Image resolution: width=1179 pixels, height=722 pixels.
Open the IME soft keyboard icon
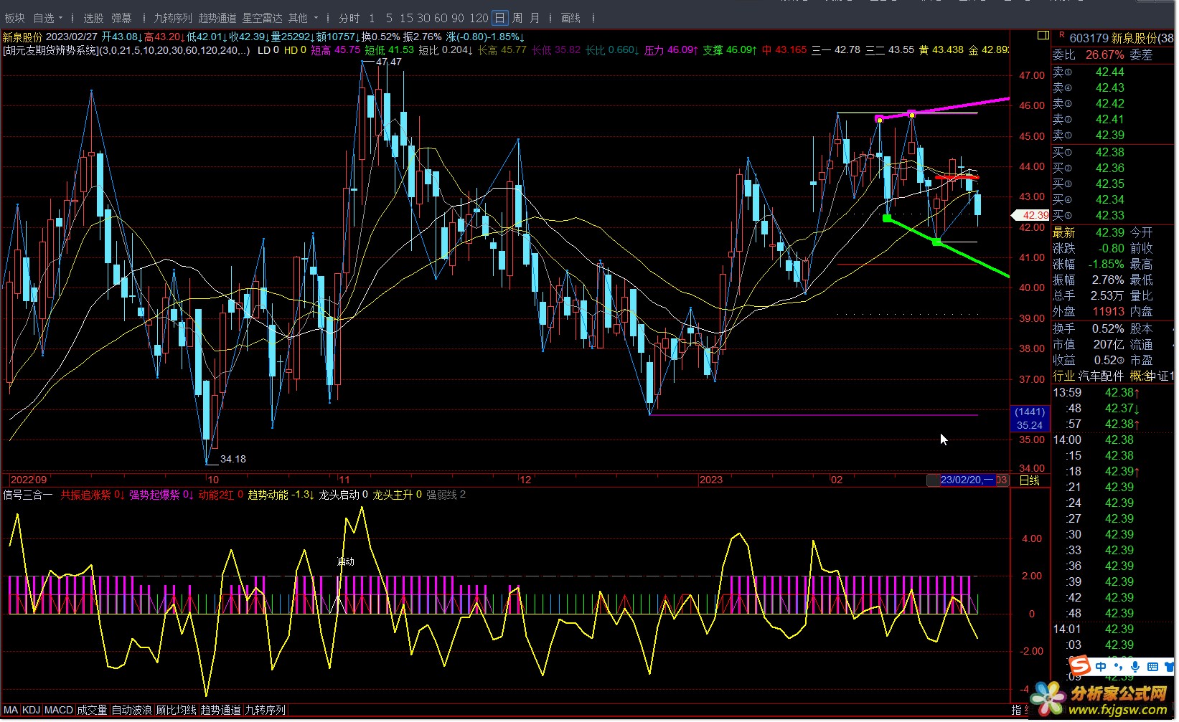click(x=1152, y=667)
